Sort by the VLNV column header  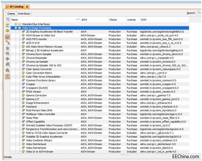[x=164, y=20]
